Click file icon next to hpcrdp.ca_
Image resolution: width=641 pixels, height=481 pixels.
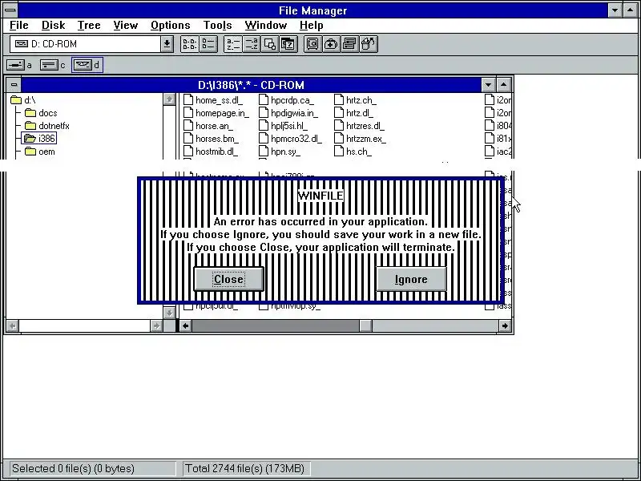264,99
